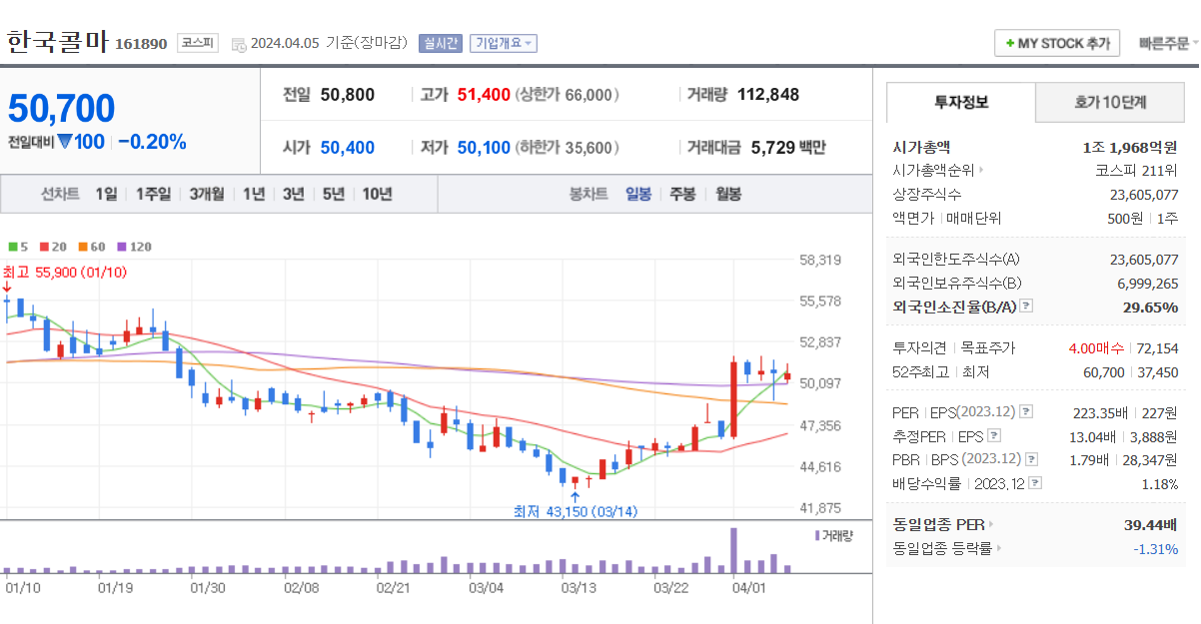Click the 저가 50,100 value
1201x624 pixels.
(484, 148)
